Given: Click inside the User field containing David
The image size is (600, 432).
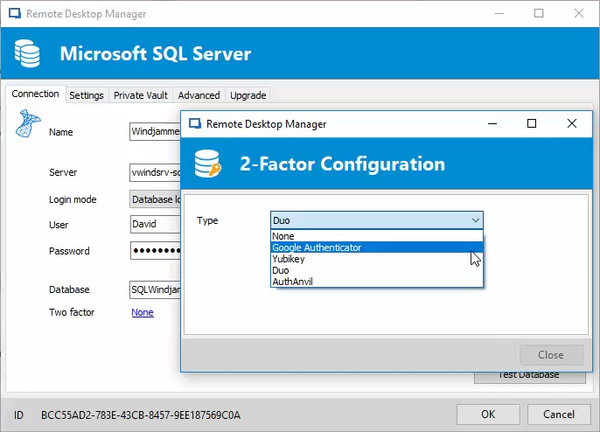Looking at the screenshot, I should point(156,224).
